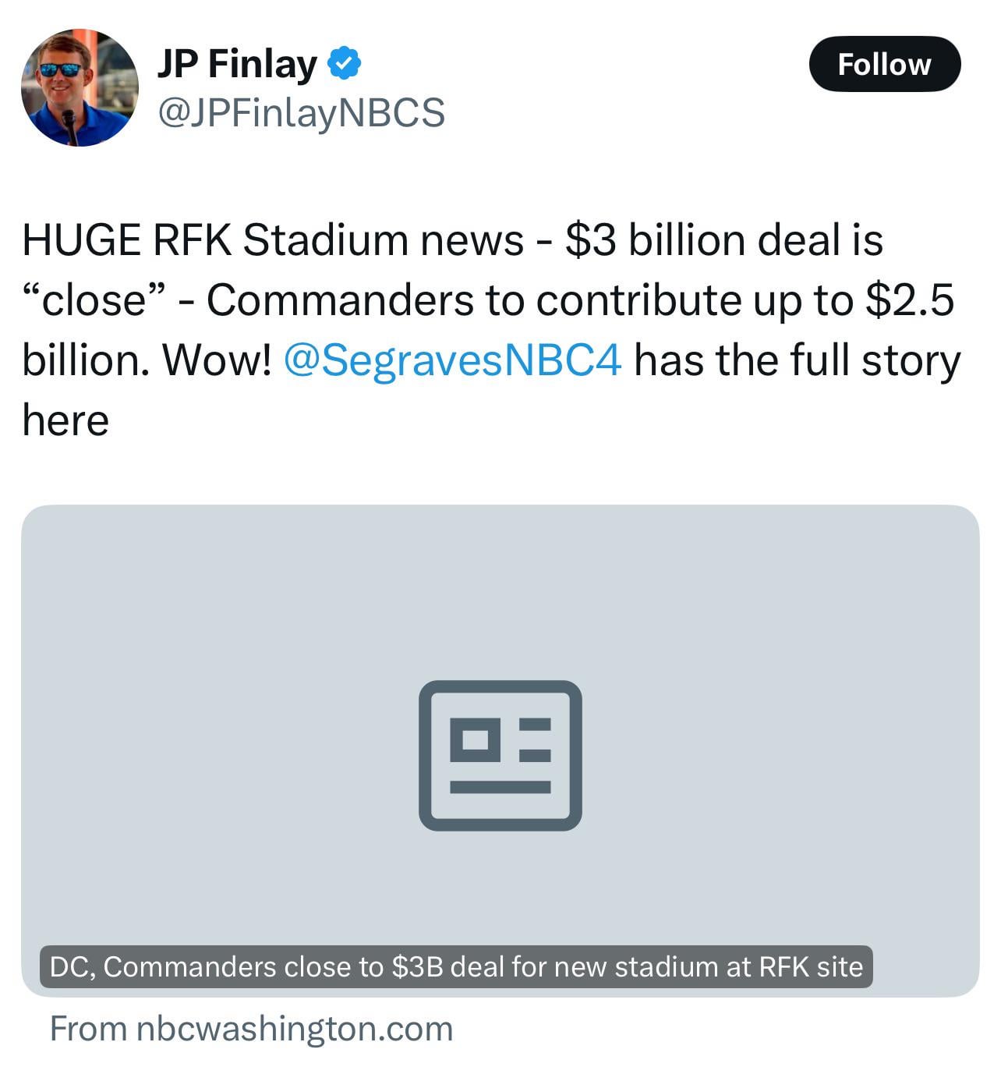Viewport: 1001px width, 1074px height.
Task: Open JP Finlay's profile picture
Action: coord(80,87)
